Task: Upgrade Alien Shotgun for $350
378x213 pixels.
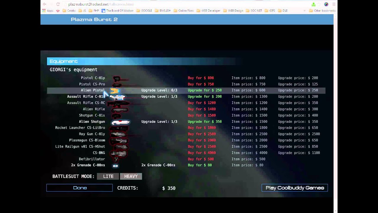Action: 205,122
